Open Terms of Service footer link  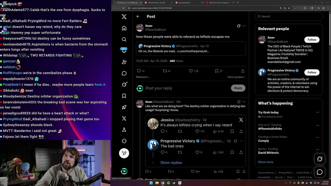pyautogui.click(x=266, y=173)
